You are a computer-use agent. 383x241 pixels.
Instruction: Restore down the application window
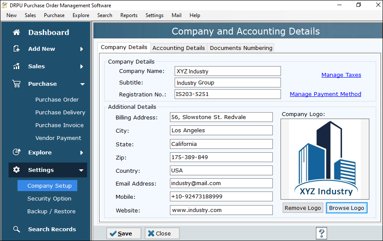click(359, 5)
